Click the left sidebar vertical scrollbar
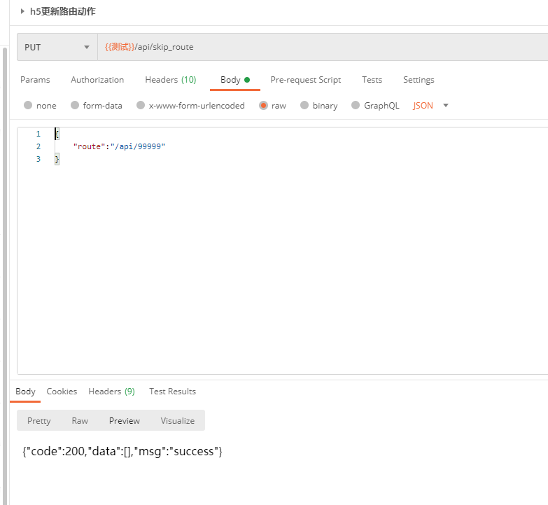Screen dimensions: 548x505 pyautogui.click(x=4, y=276)
